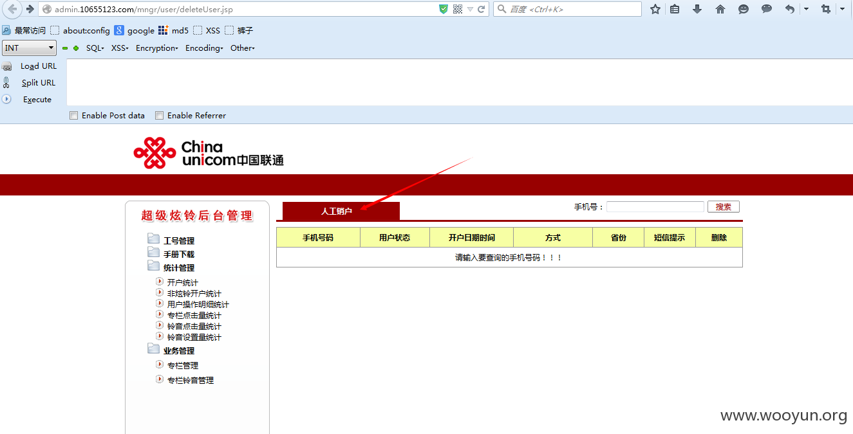The height and width of the screenshot is (434, 853).
Task: Go back with the browser back arrow
Action: pos(12,9)
